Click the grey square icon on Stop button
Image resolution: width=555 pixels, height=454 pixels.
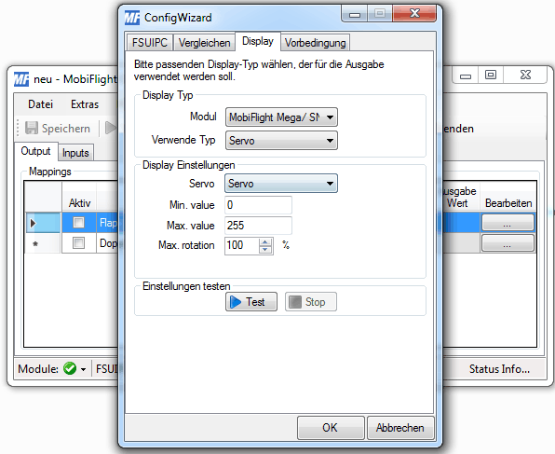click(x=294, y=302)
